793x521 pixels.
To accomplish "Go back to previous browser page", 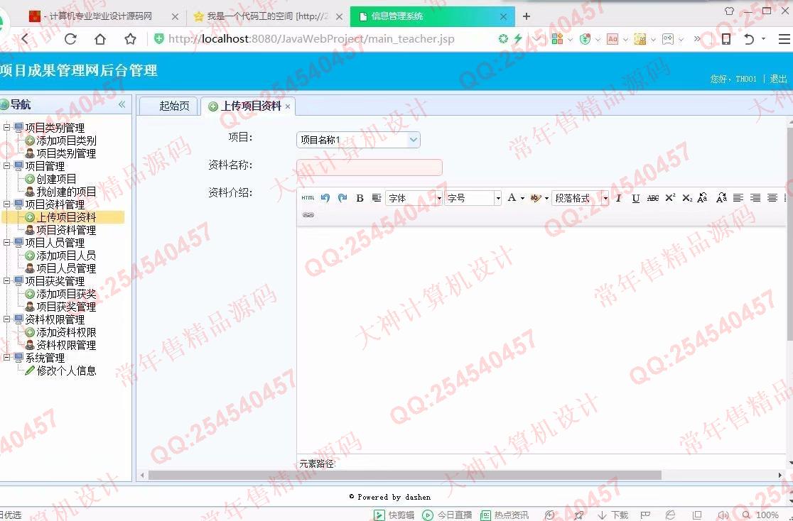I will click(x=24, y=39).
